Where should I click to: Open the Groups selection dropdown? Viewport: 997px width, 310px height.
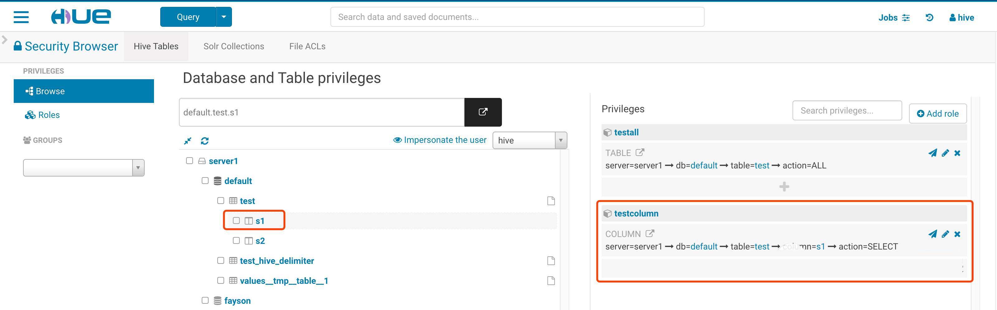click(138, 168)
